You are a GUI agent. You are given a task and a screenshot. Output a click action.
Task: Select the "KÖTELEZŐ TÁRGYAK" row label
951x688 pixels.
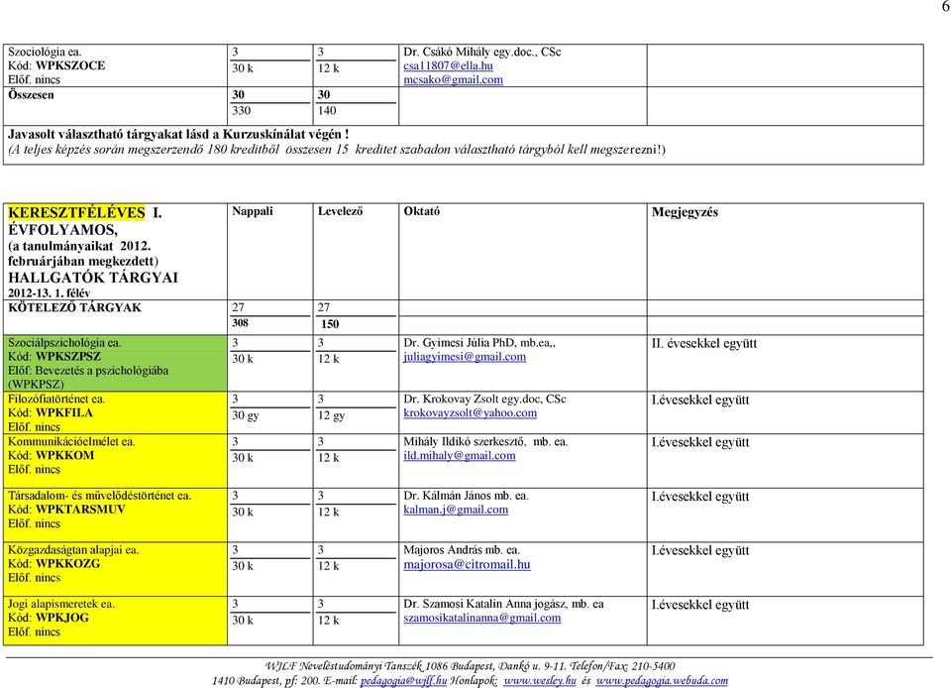74,307
